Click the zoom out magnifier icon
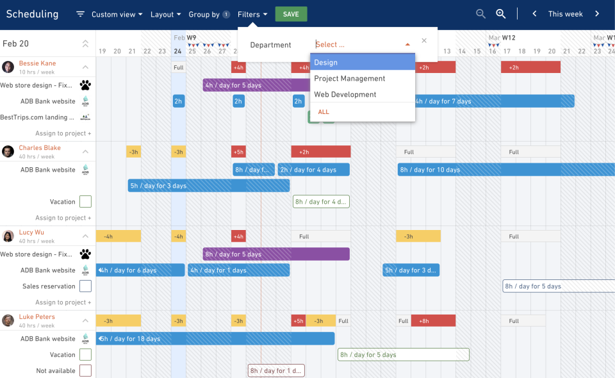615x378 pixels. [480, 14]
